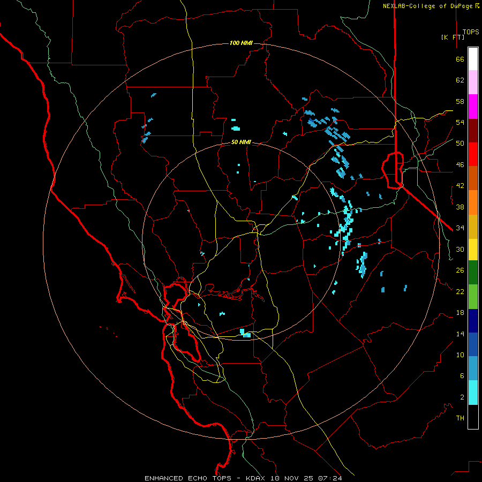Pick the dark orange legend swatch
The image size is (482, 482).
click(473, 178)
